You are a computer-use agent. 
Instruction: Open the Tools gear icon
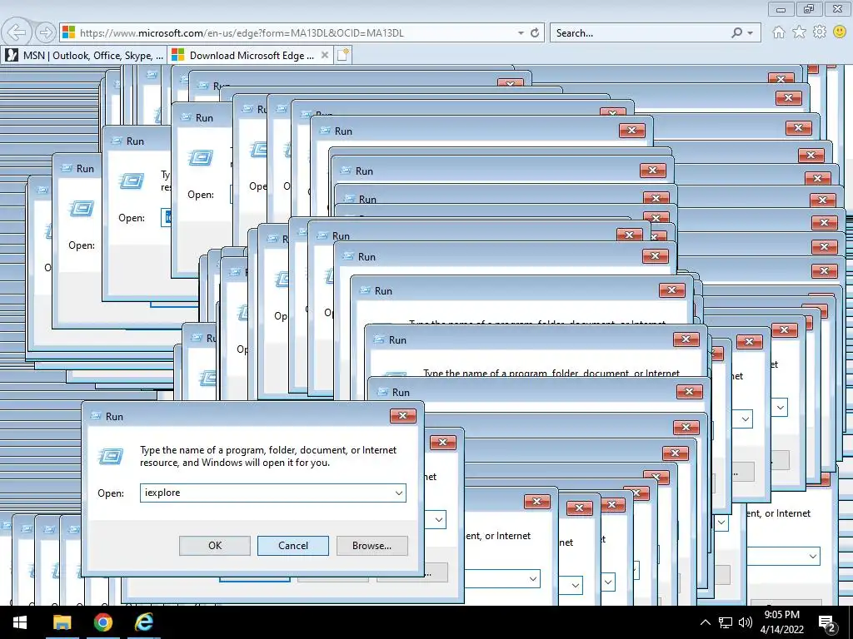click(x=820, y=32)
